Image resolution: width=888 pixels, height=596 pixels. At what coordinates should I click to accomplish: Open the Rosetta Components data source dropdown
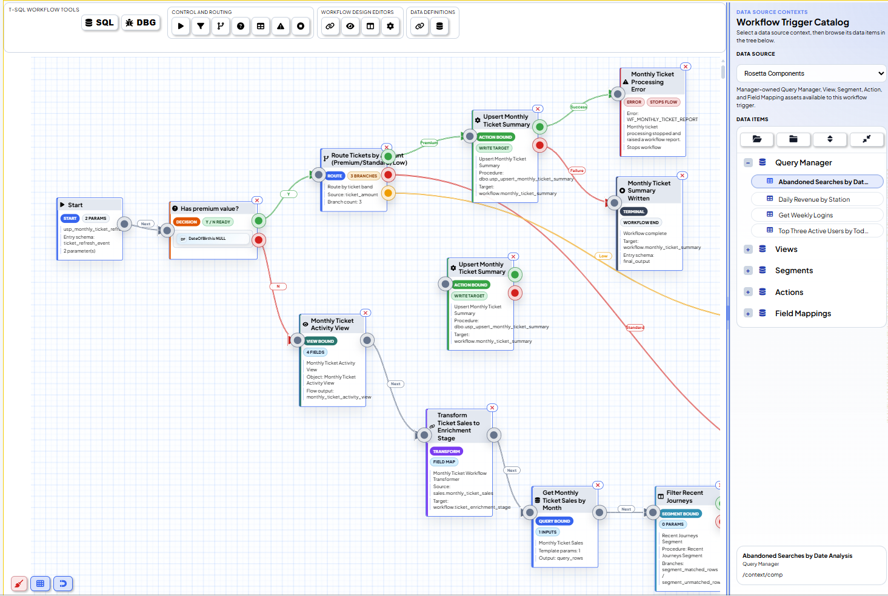[811, 73]
